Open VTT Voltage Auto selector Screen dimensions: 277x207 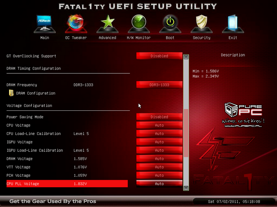(x=159, y=167)
